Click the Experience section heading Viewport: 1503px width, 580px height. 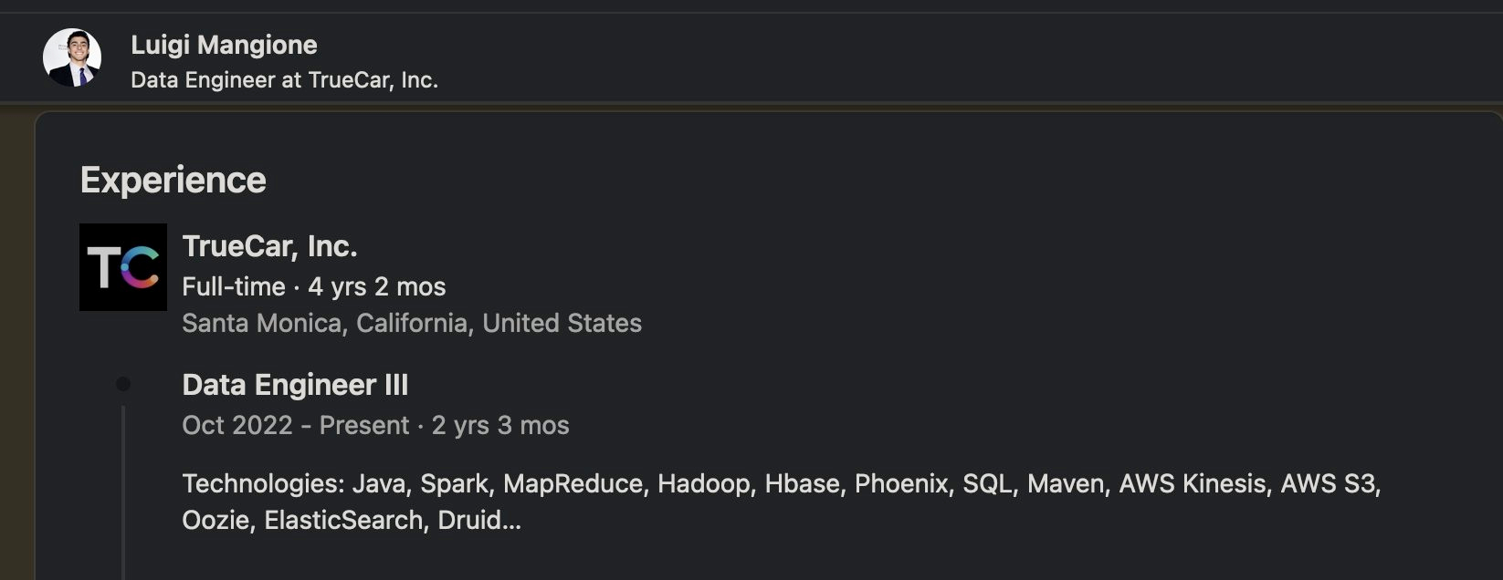173,180
